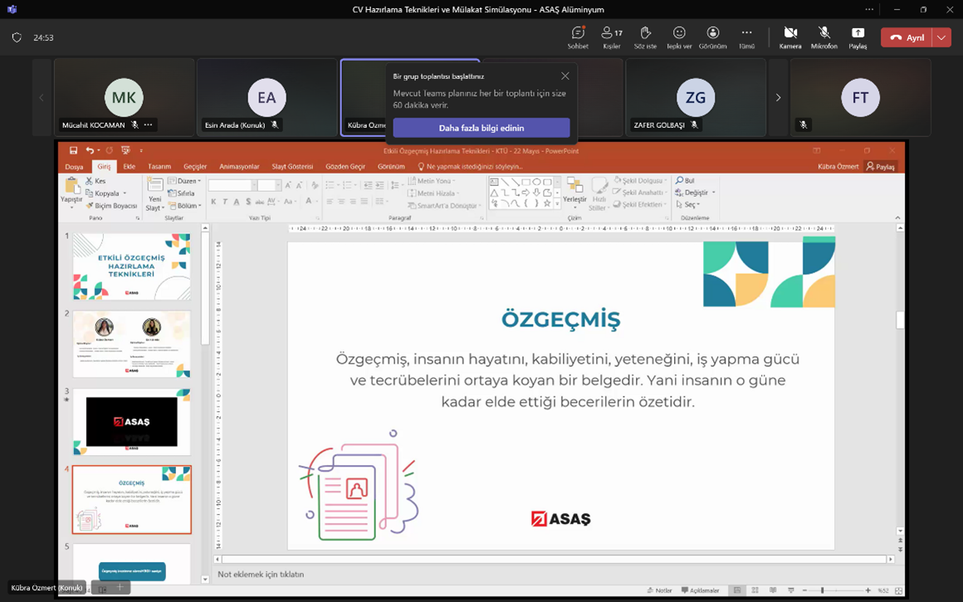This screenshot has height=602, width=963.
Task: Turn on the Kamera
Action: [790, 37]
